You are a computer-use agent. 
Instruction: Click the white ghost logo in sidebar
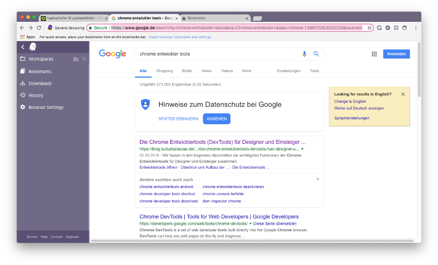pyautogui.click(x=33, y=47)
